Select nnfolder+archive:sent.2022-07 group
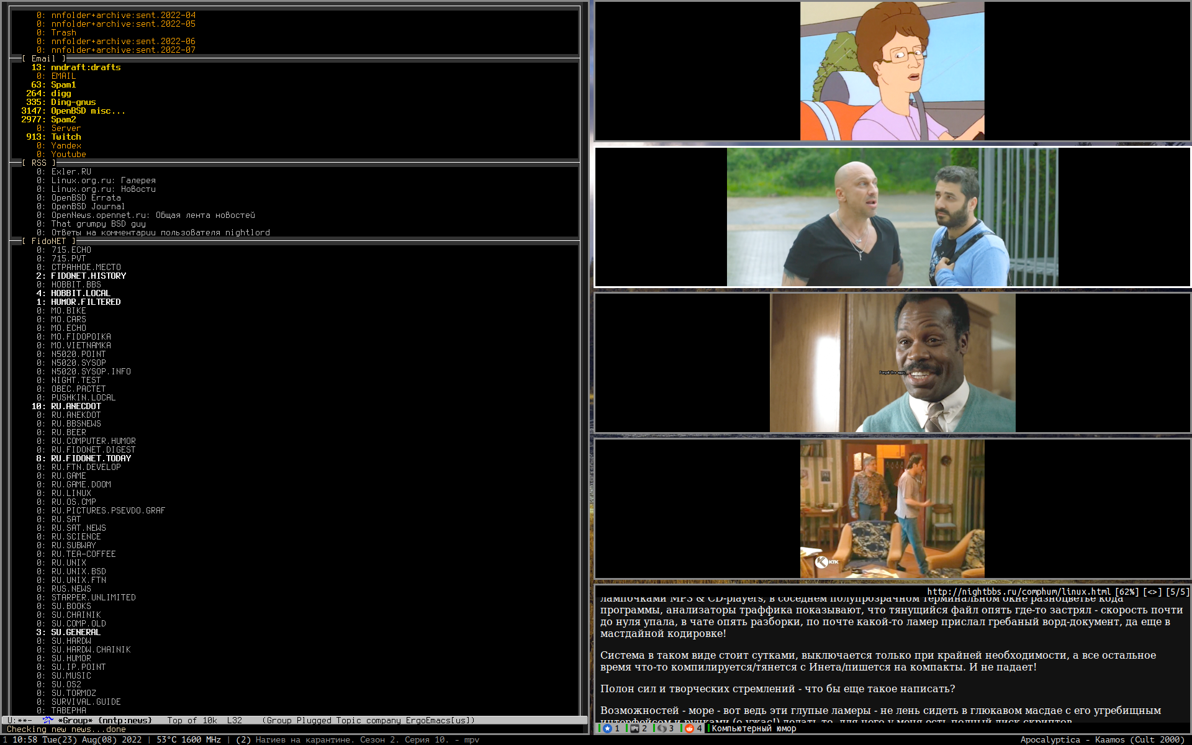1192x745 pixels. pyautogui.click(x=123, y=50)
